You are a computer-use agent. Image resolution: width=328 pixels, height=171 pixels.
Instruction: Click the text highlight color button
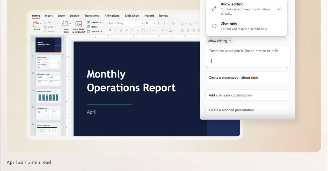(163, 30)
